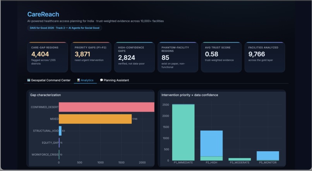Click the 'WORKFORCE_CRISIS' axis label
This screenshot has width=312, height=171.
coord(45,154)
